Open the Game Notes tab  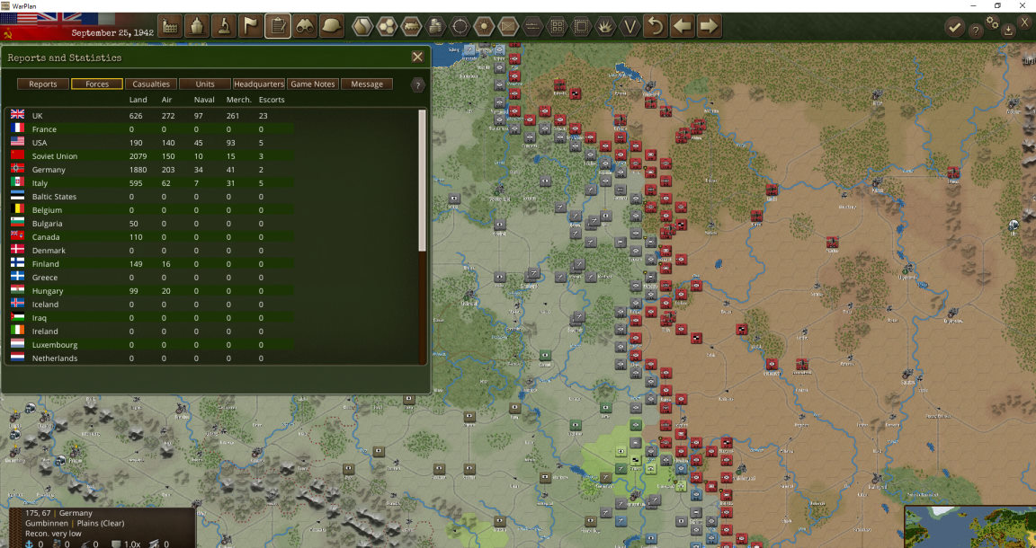(x=313, y=84)
